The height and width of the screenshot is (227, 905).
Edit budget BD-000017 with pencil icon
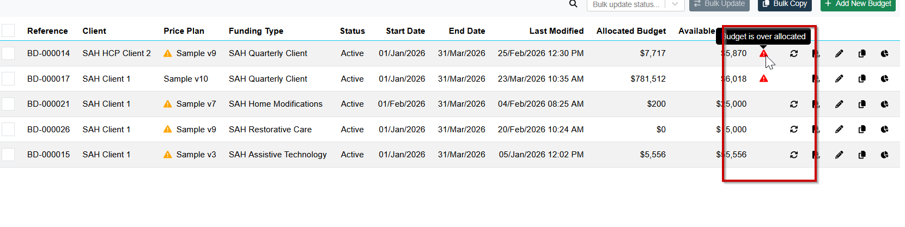(839, 79)
